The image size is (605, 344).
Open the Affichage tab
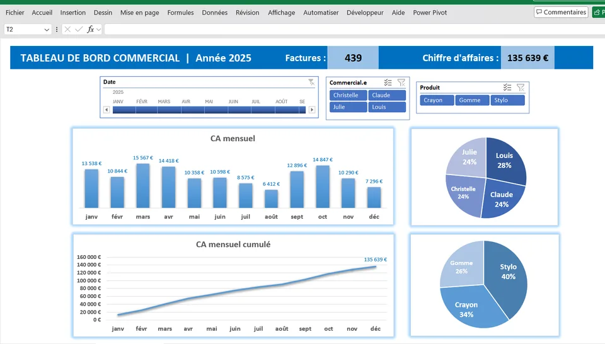tap(281, 13)
